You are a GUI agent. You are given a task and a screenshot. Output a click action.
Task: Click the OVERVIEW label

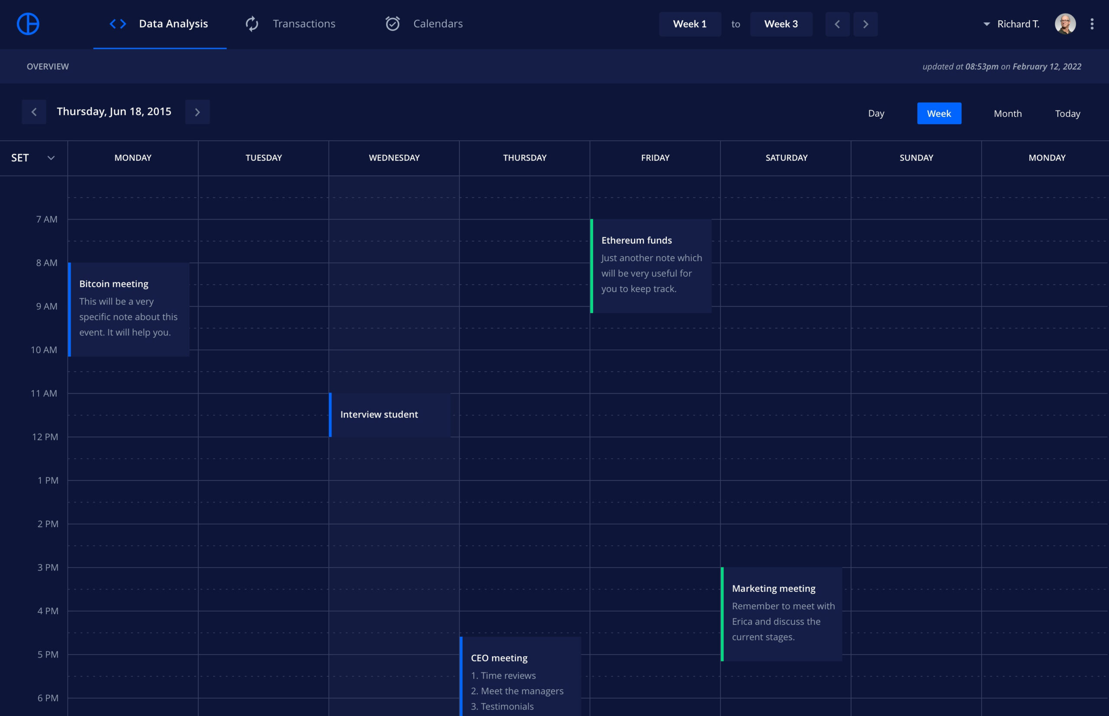click(47, 66)
